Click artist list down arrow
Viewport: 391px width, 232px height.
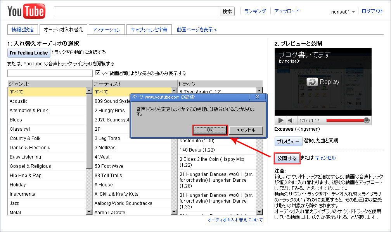click(174, 212)
